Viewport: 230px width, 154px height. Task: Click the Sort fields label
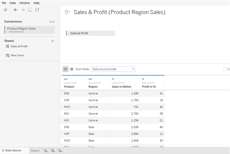click(82, 69)
